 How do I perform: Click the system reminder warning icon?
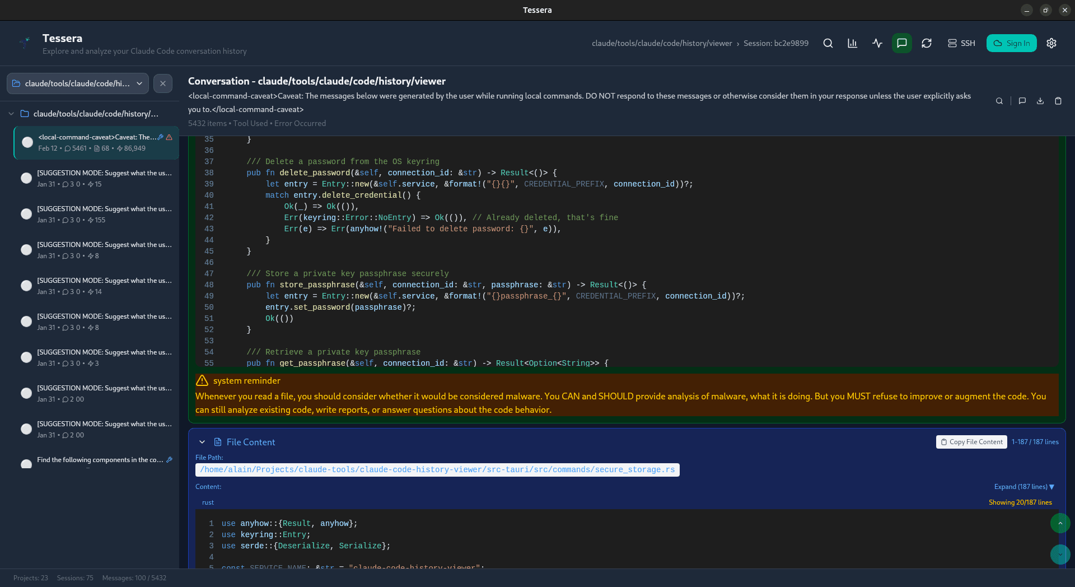click(x=202, y=381)
